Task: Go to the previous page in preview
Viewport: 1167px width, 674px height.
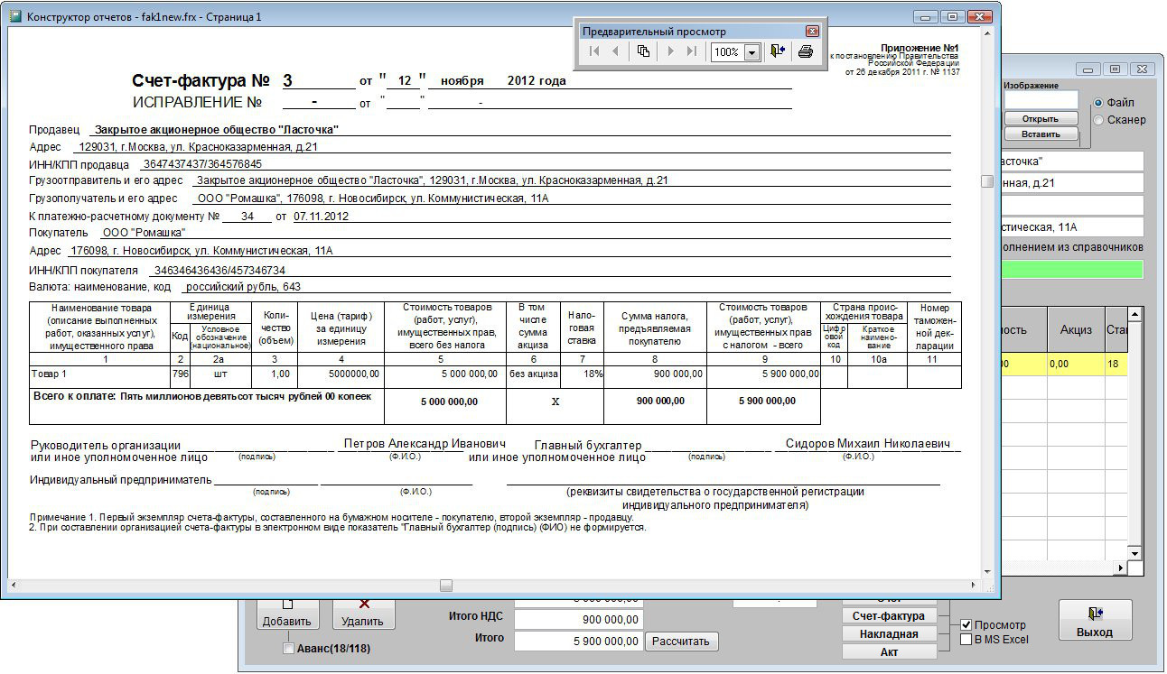Action: [x=616, y=51]
